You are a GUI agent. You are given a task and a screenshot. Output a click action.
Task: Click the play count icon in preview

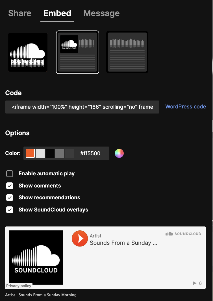pyautogui.click(x=194, y=283)
